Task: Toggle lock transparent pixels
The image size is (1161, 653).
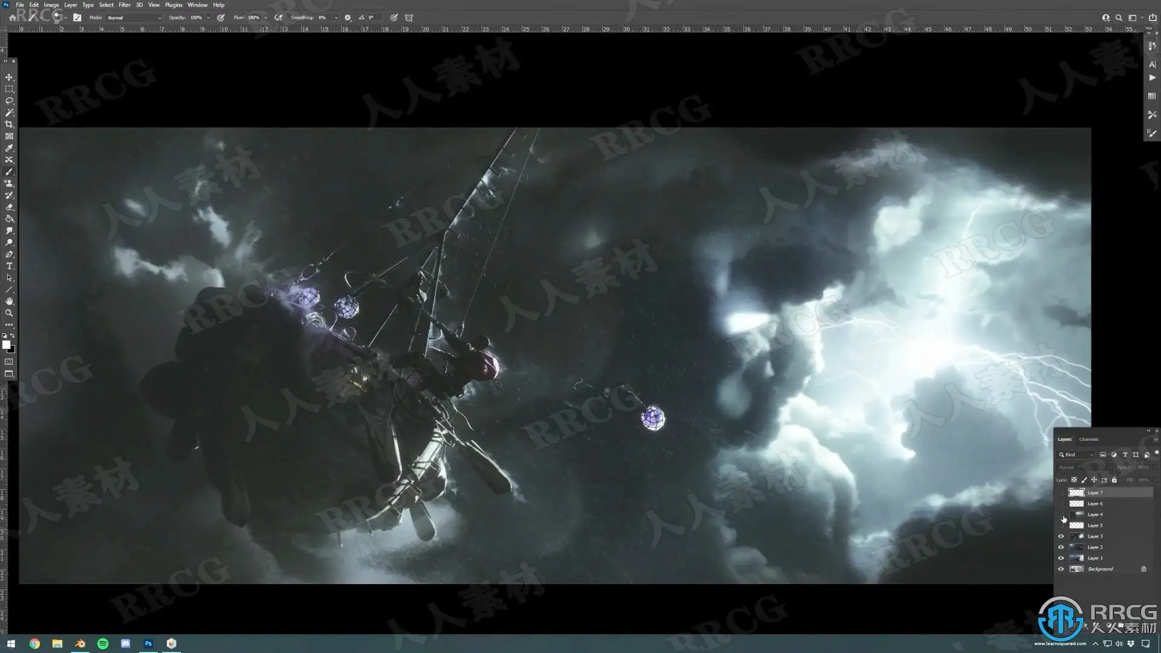Action: [1074, 480]
